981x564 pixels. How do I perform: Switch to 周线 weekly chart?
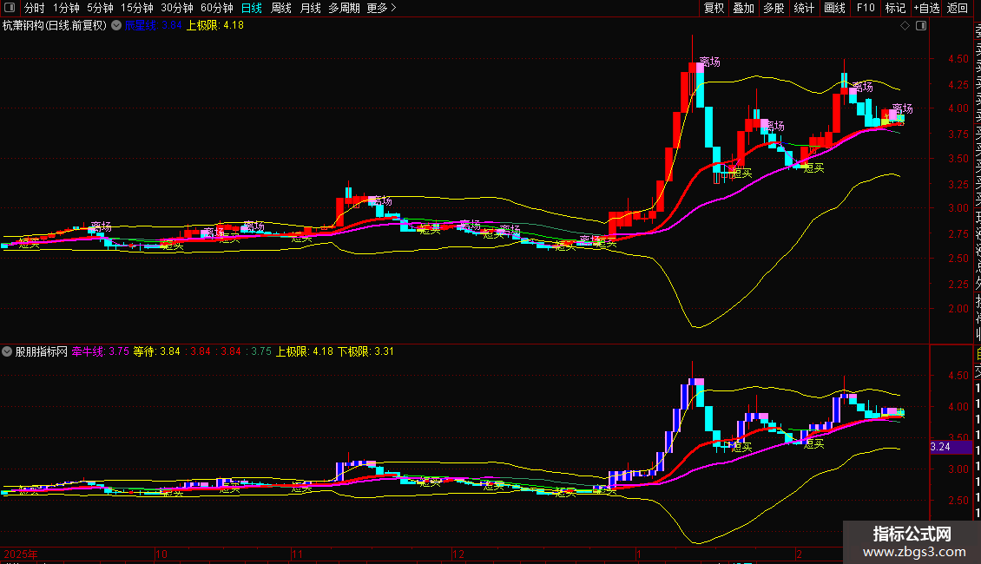point(281,8)
